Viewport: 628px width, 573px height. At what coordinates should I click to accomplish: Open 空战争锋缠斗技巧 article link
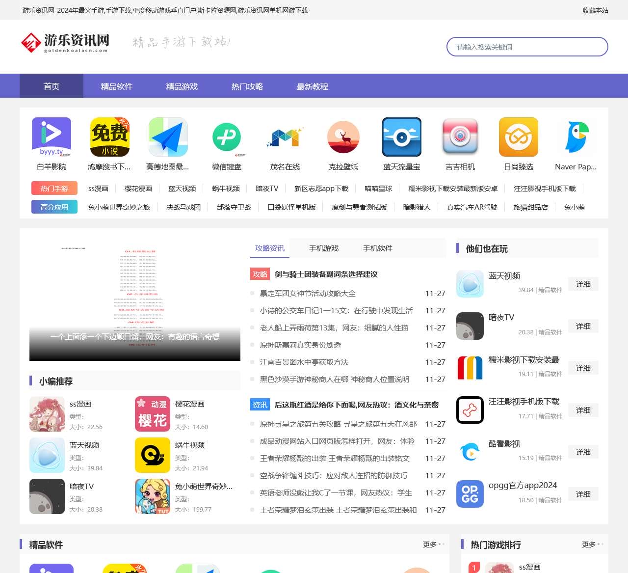tap(334, 476)
